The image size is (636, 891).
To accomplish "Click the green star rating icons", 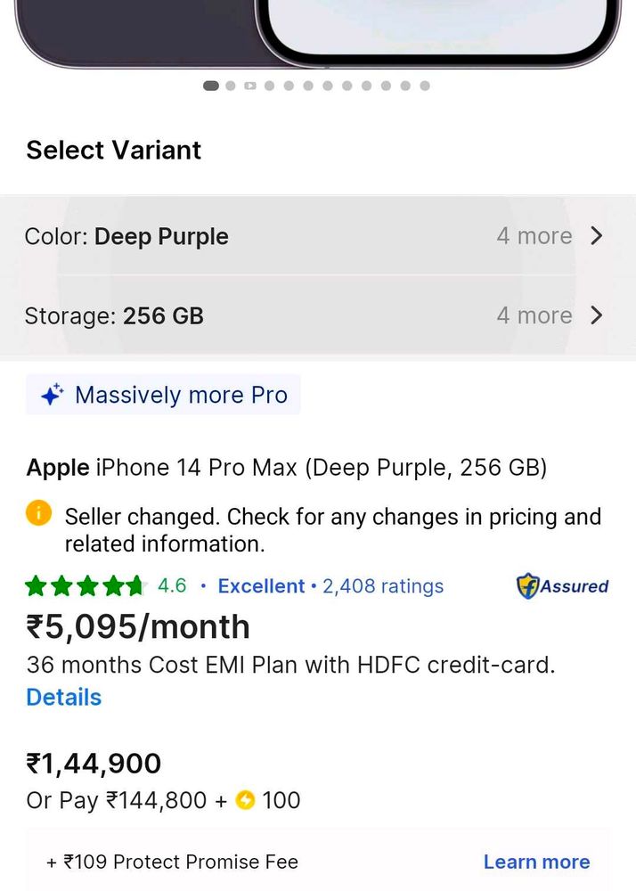I will [x=84, y=586].
